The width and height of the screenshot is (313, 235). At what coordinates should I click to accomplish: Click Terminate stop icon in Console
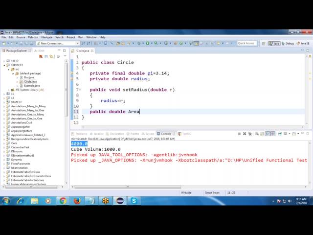[x=239, y=134]
